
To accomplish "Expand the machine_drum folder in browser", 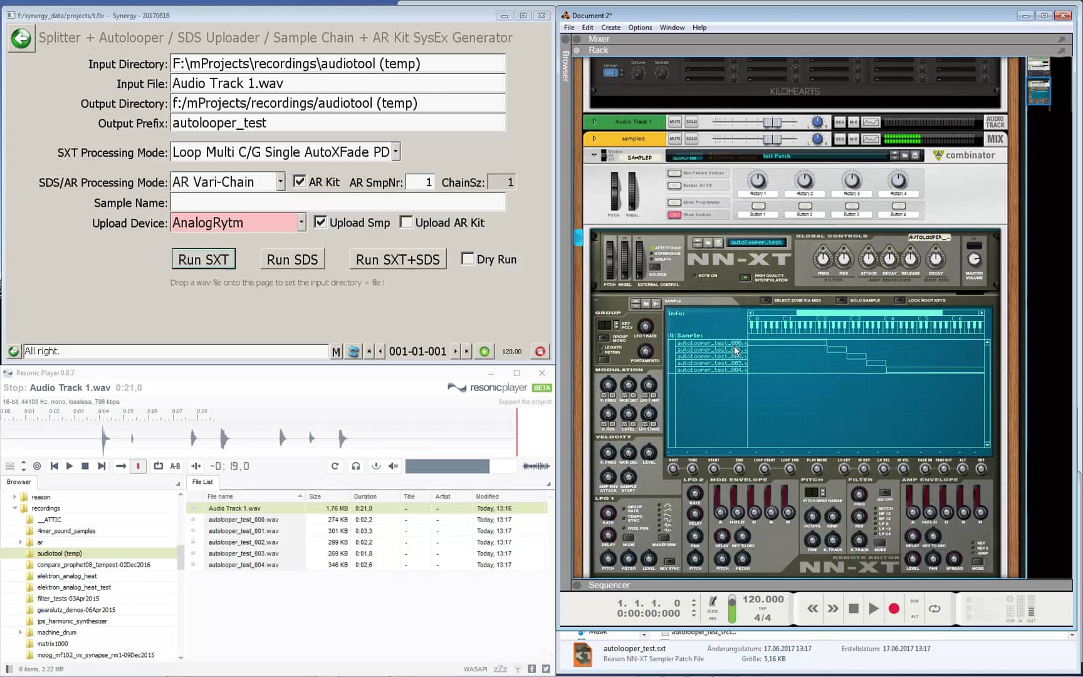I will pos(21,632).
